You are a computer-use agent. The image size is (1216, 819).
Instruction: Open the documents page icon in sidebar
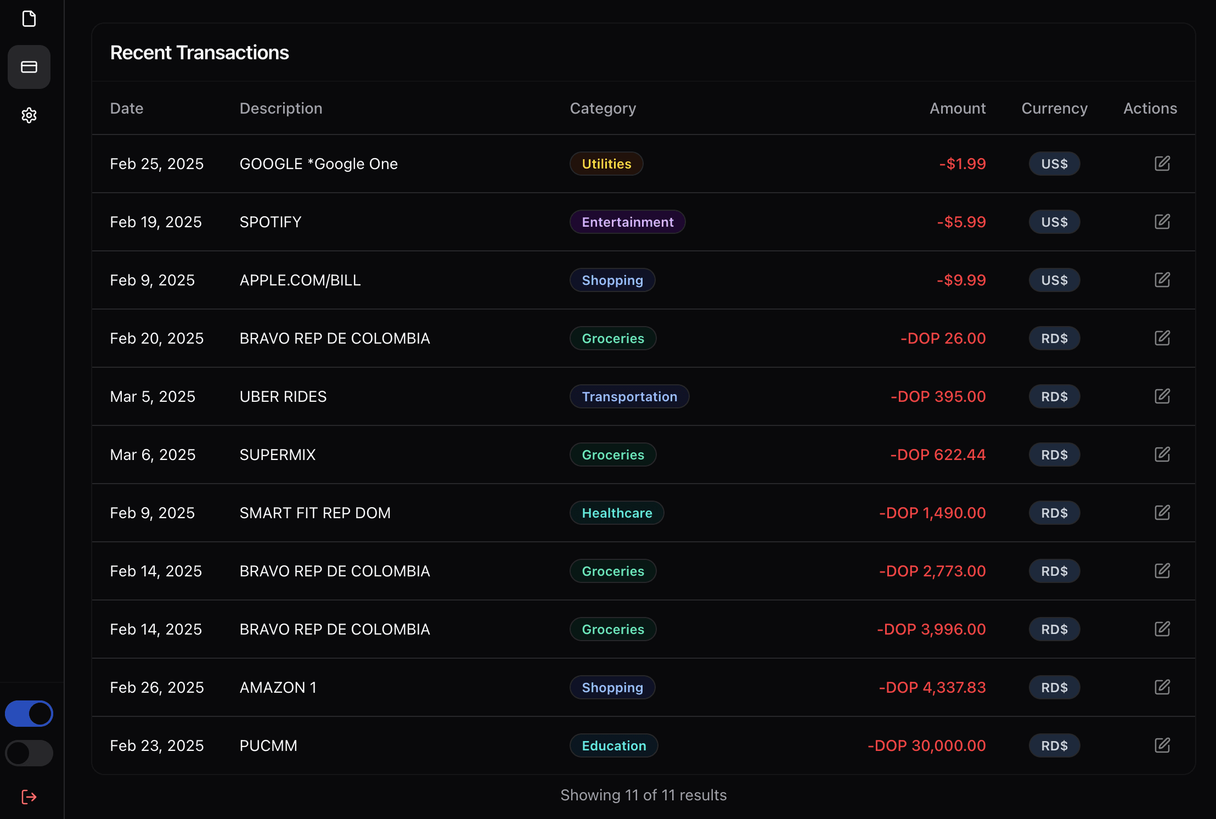click(x=29, y=19)
